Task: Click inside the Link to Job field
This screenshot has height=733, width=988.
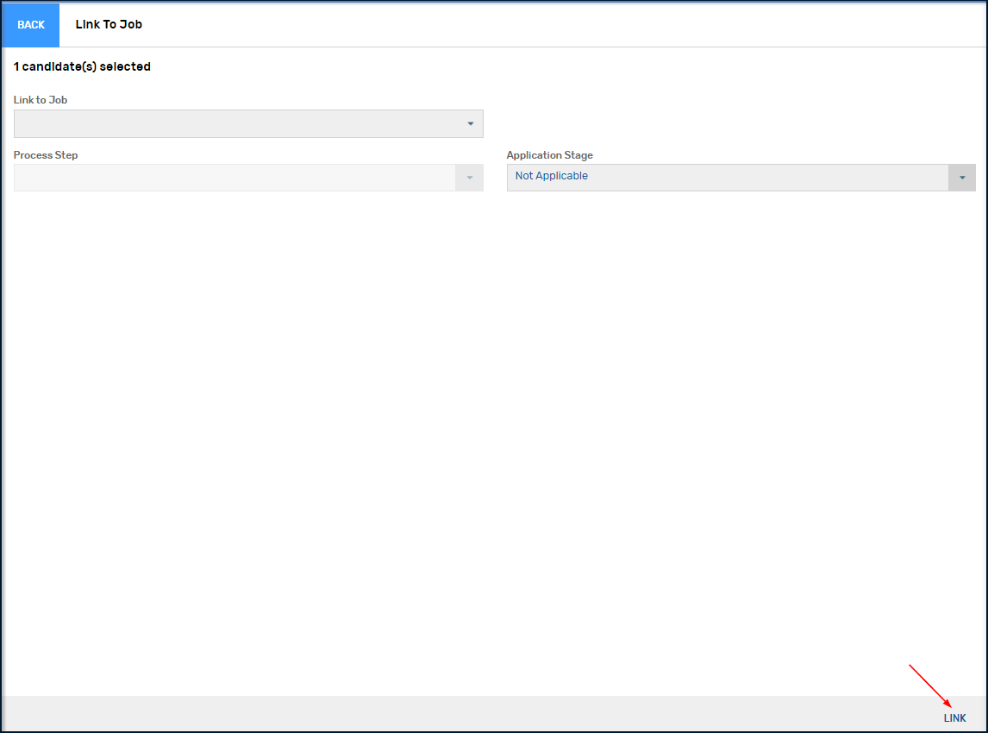Action: click(248, 123)
